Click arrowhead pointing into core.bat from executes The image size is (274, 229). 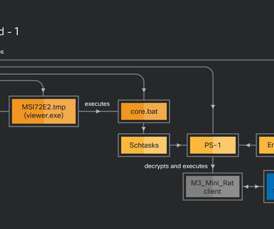98,111
